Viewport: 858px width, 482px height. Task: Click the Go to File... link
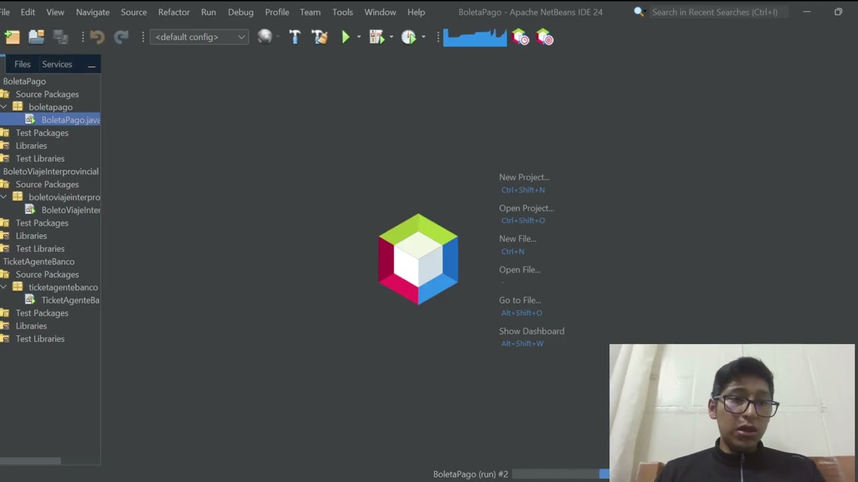pyautogui.click(x=520, y=301)
